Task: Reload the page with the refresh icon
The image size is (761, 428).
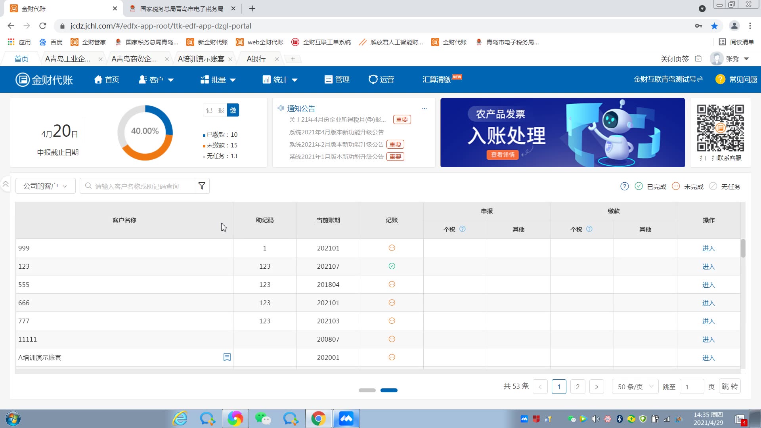Action: [x=43, y=26]
